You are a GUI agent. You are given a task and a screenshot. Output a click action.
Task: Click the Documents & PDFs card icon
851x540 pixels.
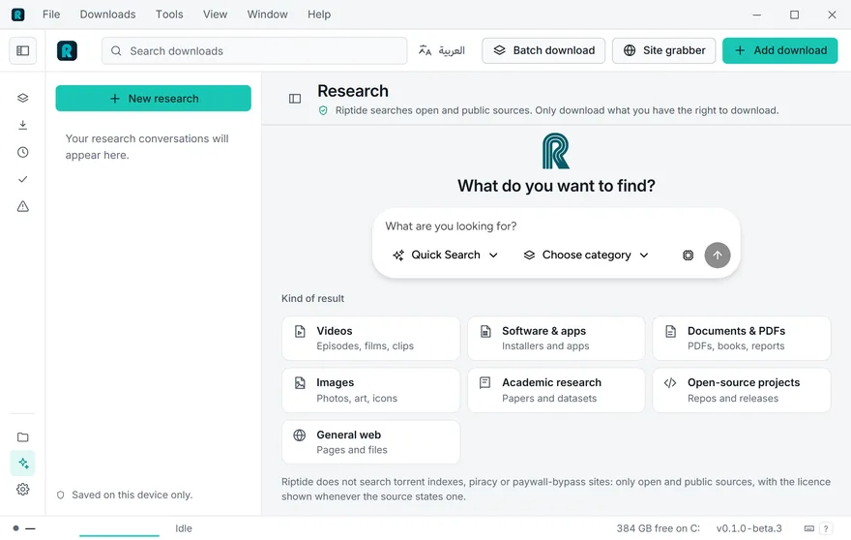click(671, 331)
